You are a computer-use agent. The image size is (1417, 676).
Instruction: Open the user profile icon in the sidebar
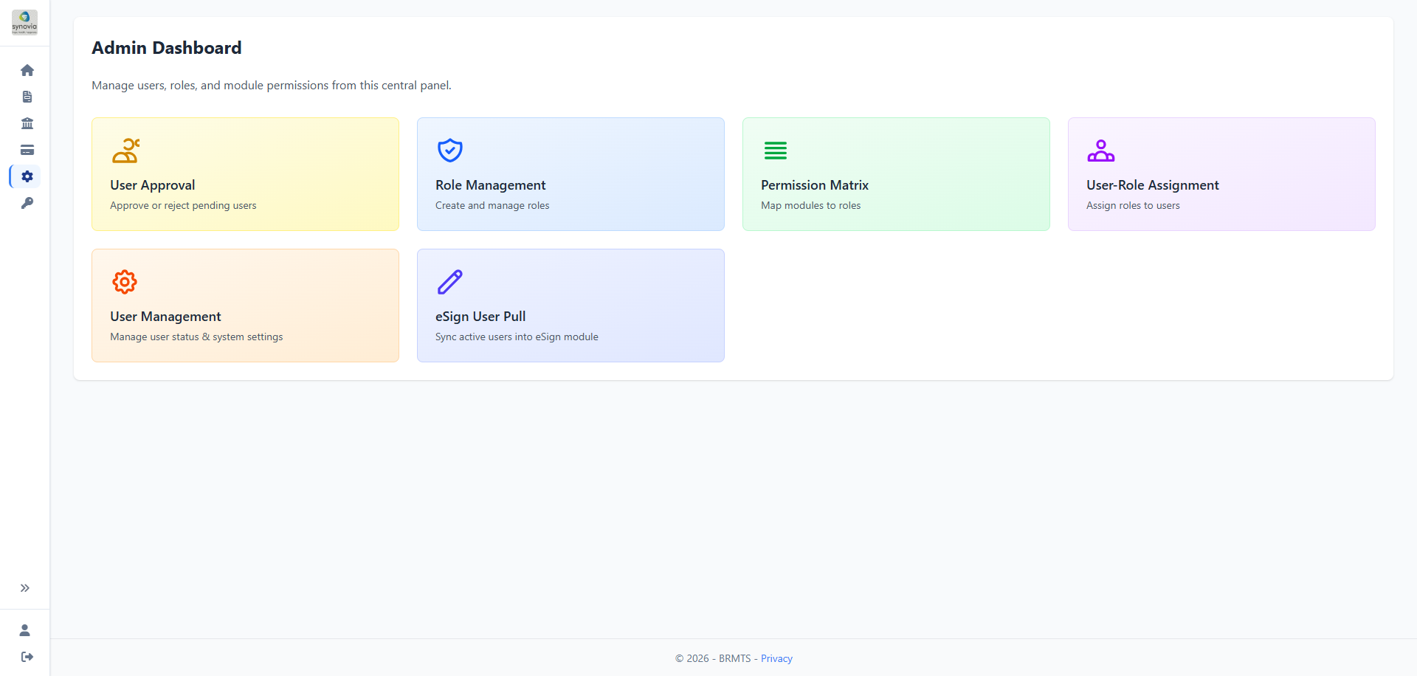tap(25, 630)
